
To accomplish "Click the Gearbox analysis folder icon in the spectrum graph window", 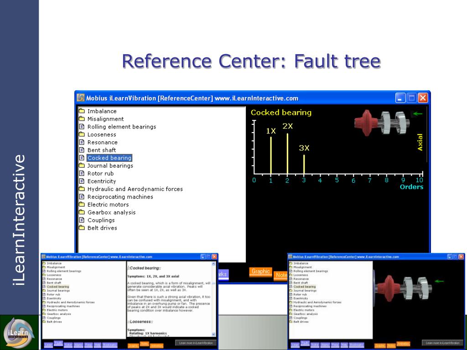I will pyautogui.click(x=82, y=212).
